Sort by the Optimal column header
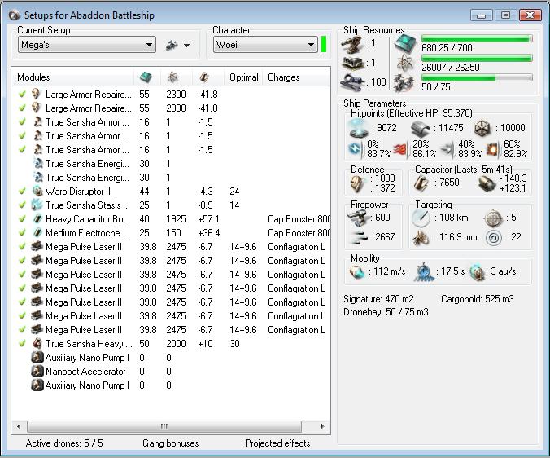The height and width of the screenshot is (458, 550). (x=244, y=77)
